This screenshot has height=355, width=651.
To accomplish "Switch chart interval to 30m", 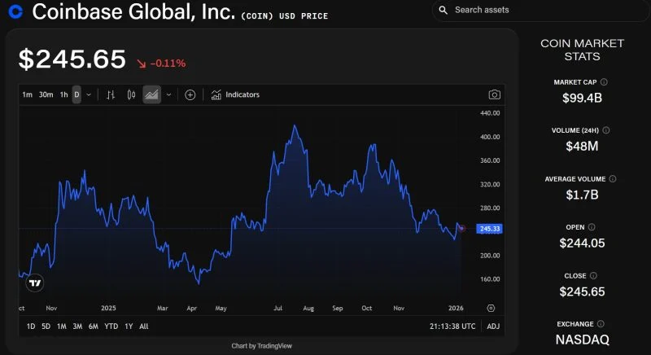I will (x=46, y=94).
